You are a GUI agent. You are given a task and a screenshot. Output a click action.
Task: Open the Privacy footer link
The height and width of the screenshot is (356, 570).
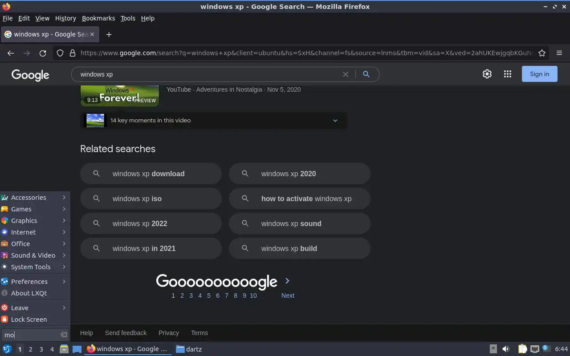point(169,333)
